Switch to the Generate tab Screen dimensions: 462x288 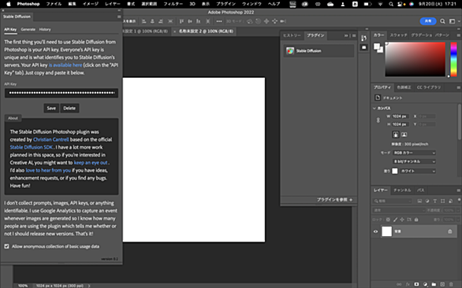click(x=28, y=29)
